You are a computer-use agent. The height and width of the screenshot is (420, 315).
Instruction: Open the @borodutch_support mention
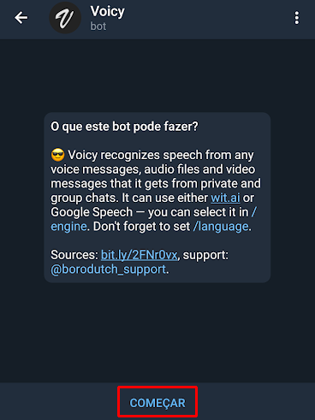pyautogui.click(x=108, y=269)
